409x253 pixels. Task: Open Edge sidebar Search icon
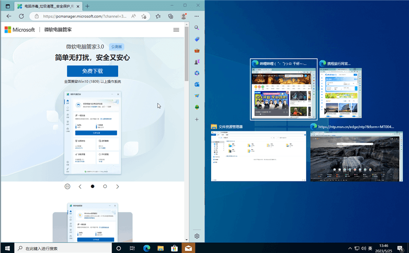pyautogui.click(x=197, y=28)
